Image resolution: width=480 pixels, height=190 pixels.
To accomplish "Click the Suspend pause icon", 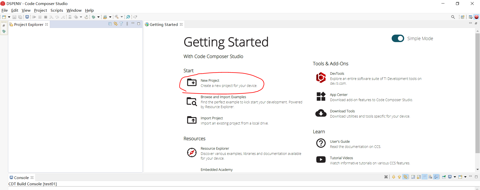I will pos(40,17).
